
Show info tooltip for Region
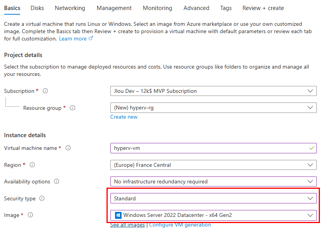point(32,165)
